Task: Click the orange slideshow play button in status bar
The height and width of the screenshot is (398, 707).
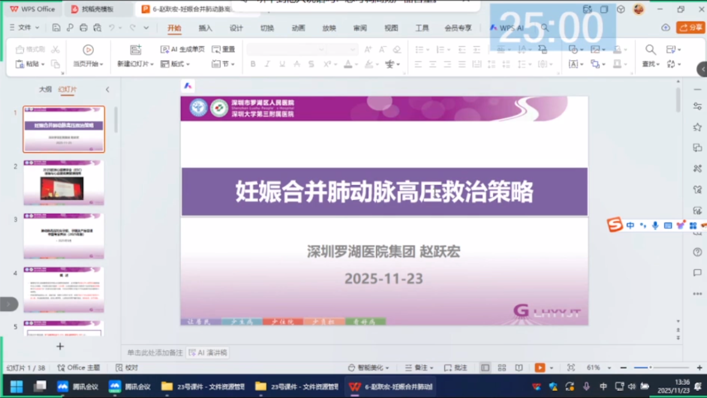Action: click(540, 367)
